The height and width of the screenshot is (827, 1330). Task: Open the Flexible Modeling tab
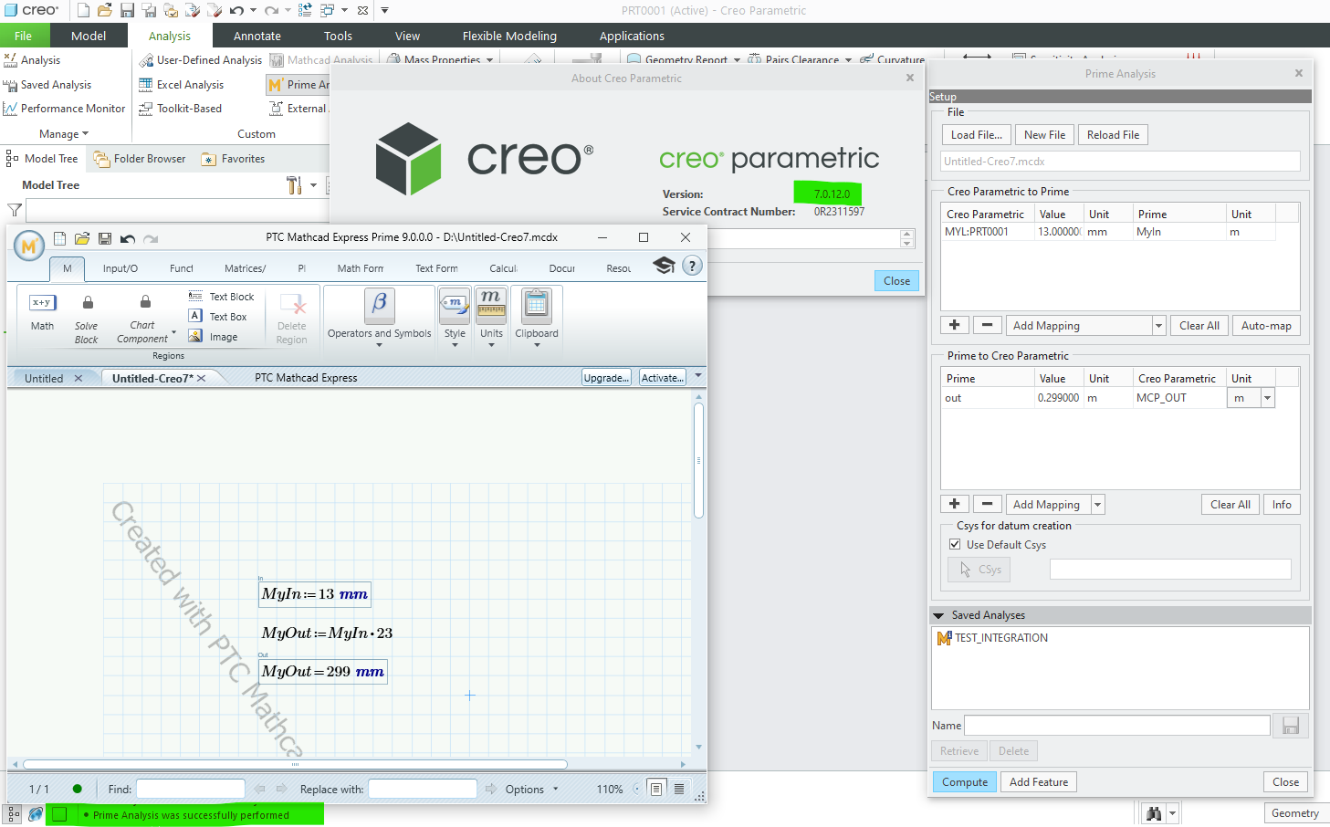pos(509,36)
